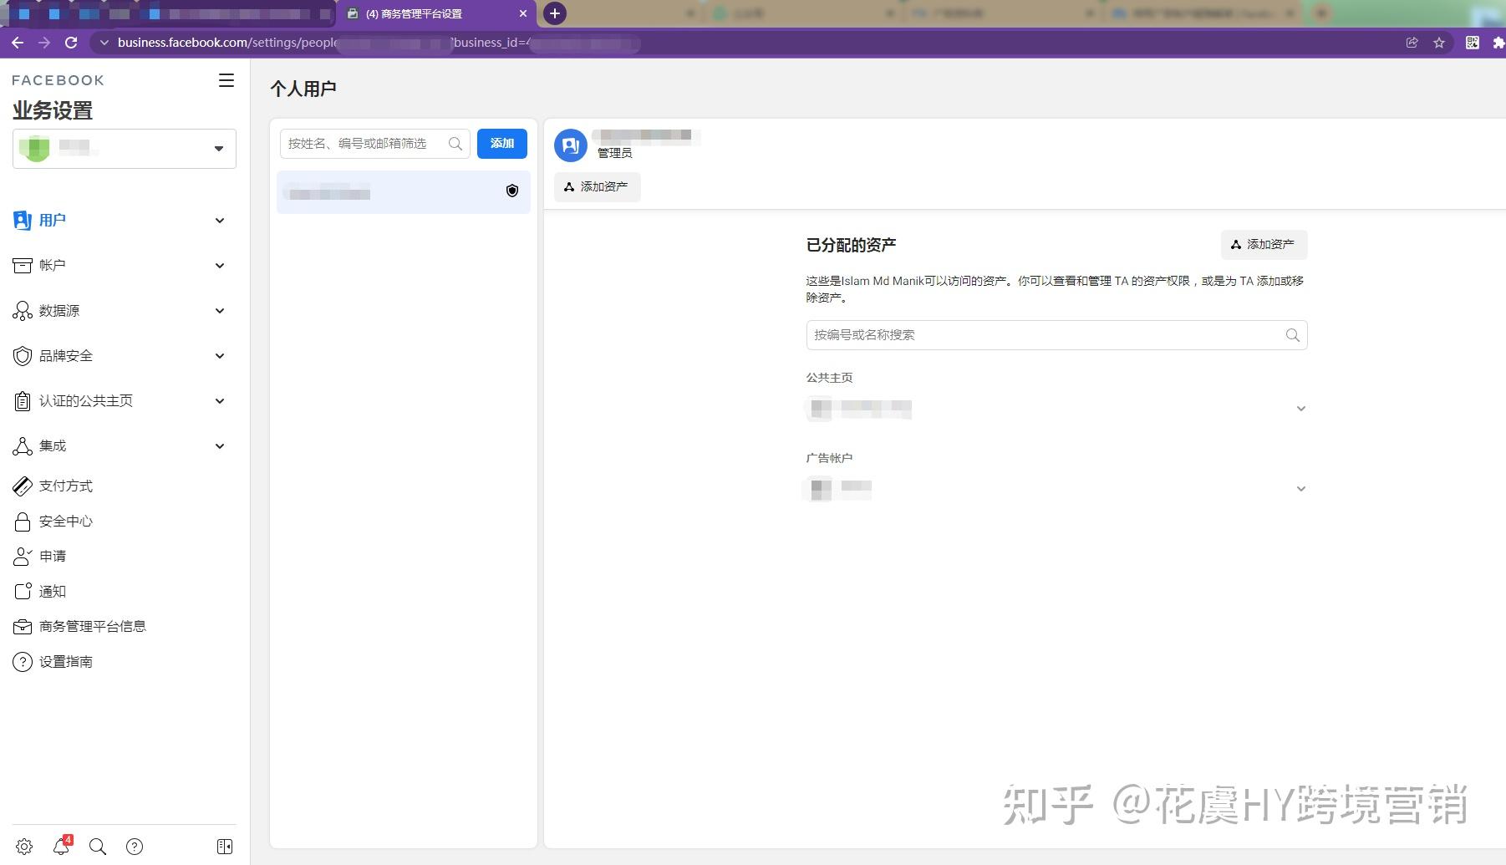
Task: Click the blue 添加 button
Action: (x=502, y=143)
